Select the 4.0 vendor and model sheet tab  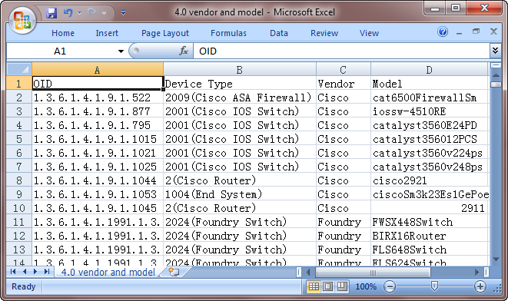pyautogui.click(x=108, y=272)
